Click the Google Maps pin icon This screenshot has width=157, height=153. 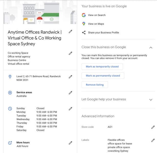84,24
